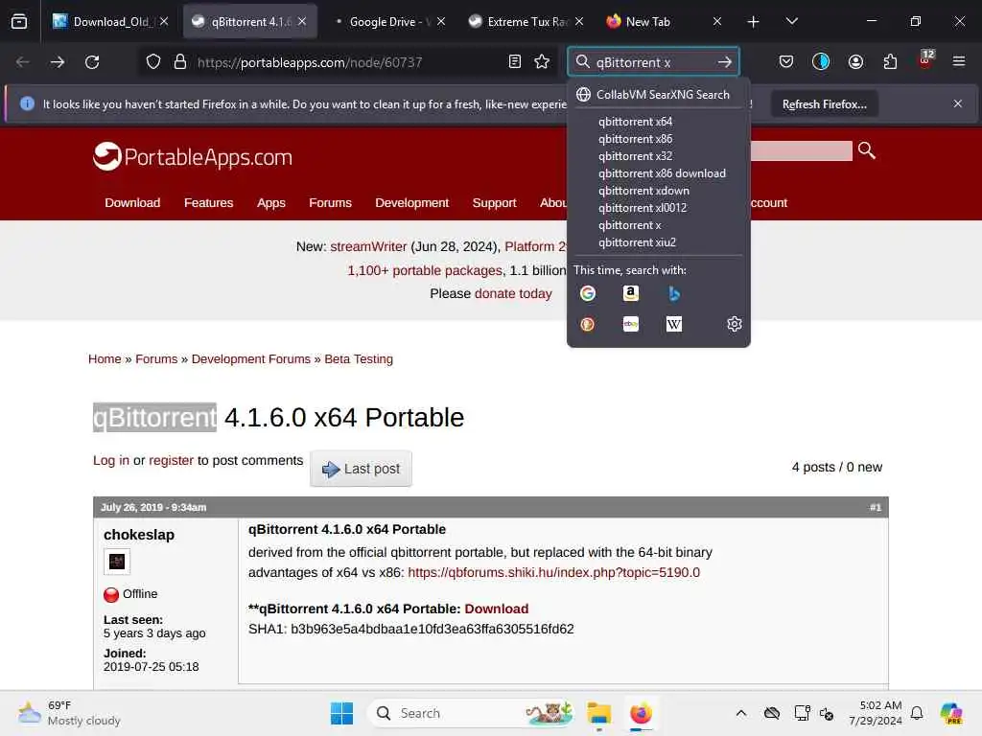Search this time with Bing icon
Screen dimensions: 982x736
coord(674,293)
